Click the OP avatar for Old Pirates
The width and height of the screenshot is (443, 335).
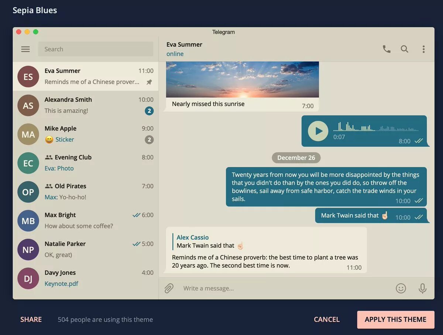click(x=28, y=192)
